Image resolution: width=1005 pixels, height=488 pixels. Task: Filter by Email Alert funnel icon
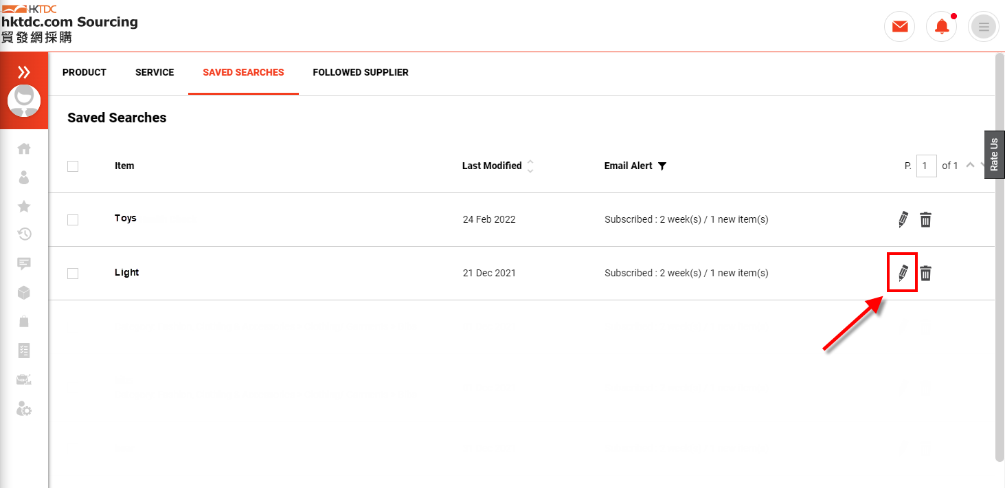pos(662,166)
